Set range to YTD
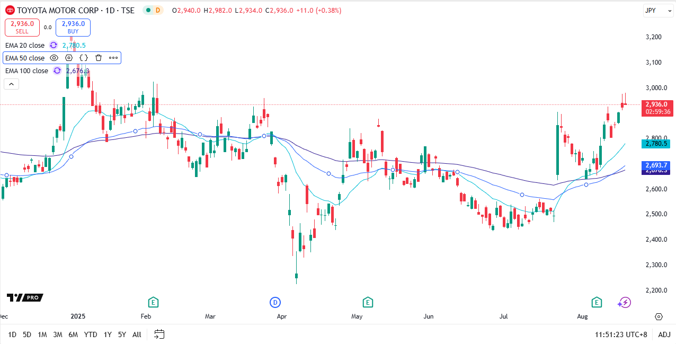676x344 pixels. pyautogui.click(x=91, y=334)
